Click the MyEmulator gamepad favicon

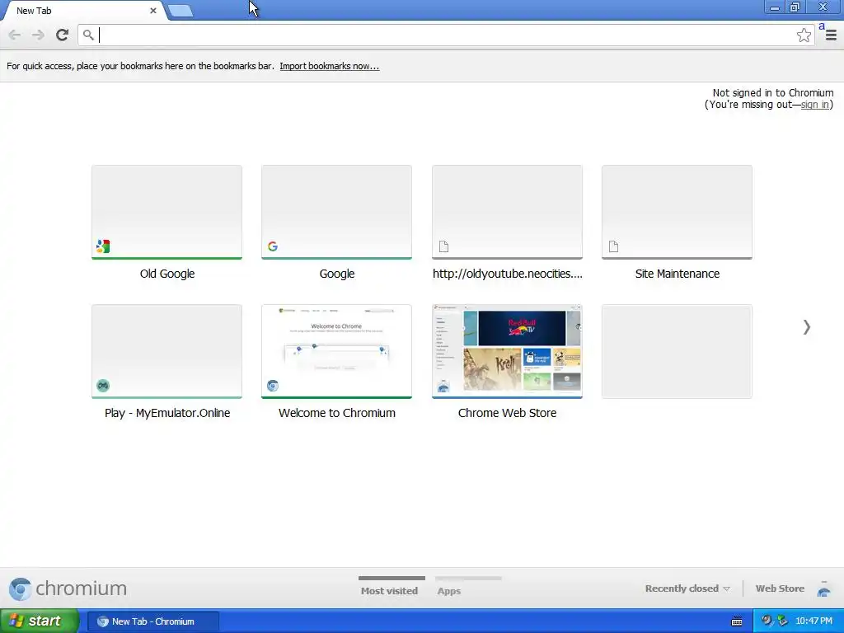(103, 386)
